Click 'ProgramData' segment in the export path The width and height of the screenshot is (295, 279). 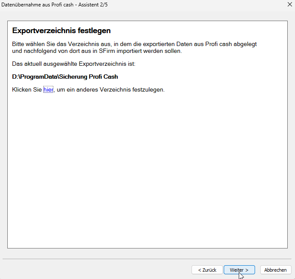click(38, 77)
